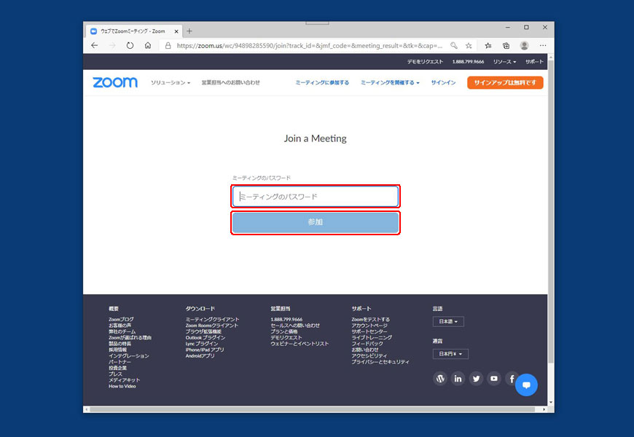
Task: Open the セールスへの問い合わせ footer link
Action: 295,326
